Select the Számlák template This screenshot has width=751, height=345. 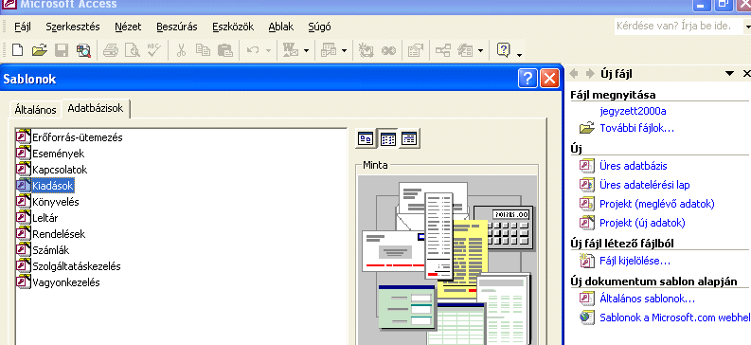coord(51,250)
